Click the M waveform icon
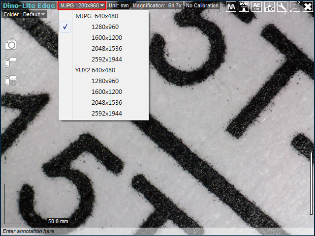The image size is (315, 236). [231, 6]
